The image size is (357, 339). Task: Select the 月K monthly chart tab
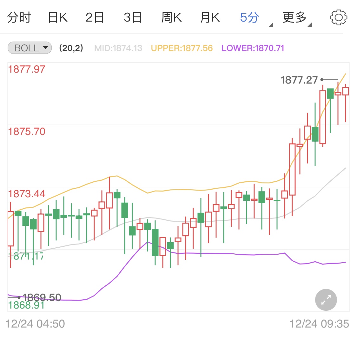click(x=210, y=17)
